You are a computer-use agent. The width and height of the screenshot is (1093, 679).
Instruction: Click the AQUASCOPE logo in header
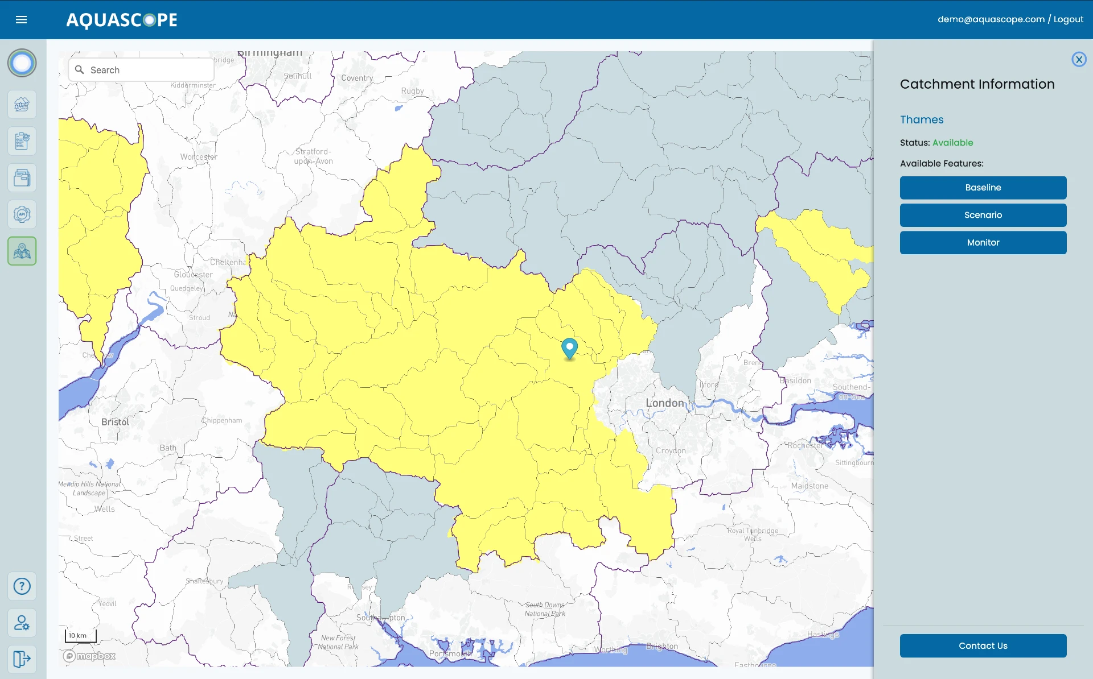(x=122, y=20)
